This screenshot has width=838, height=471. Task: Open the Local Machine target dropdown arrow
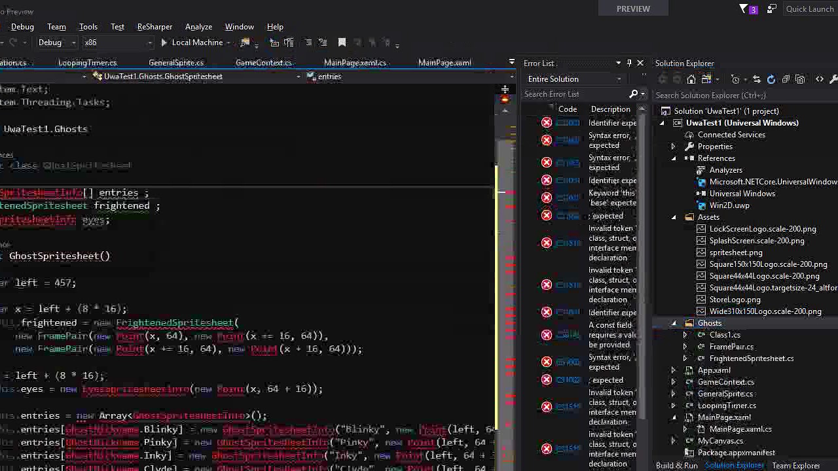click(x=229, y=43)
